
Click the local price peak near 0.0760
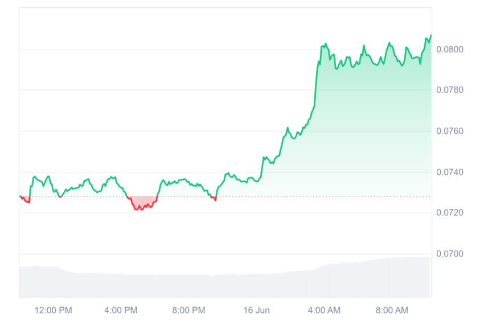288,128
